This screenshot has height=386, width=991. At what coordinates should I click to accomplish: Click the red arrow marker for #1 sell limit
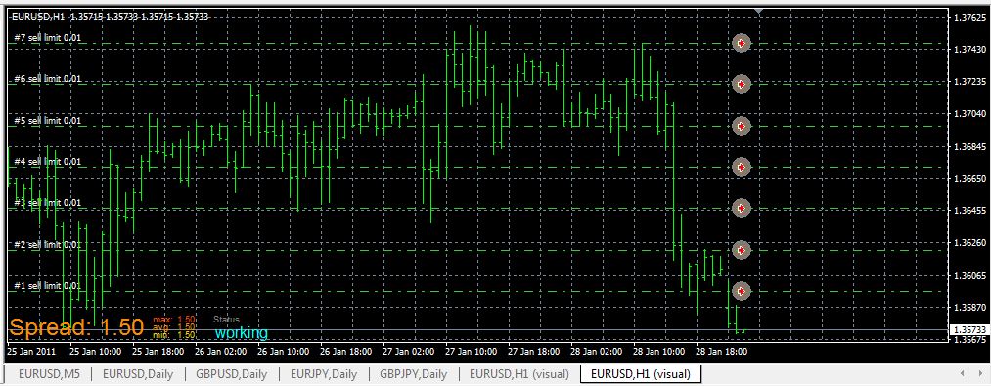(742, 291)
